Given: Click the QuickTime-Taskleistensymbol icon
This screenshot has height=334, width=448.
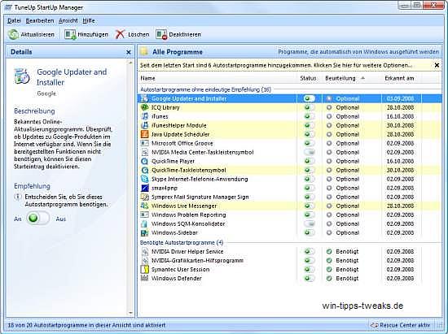Looking at the screenshot, I should tap(145, 170).
